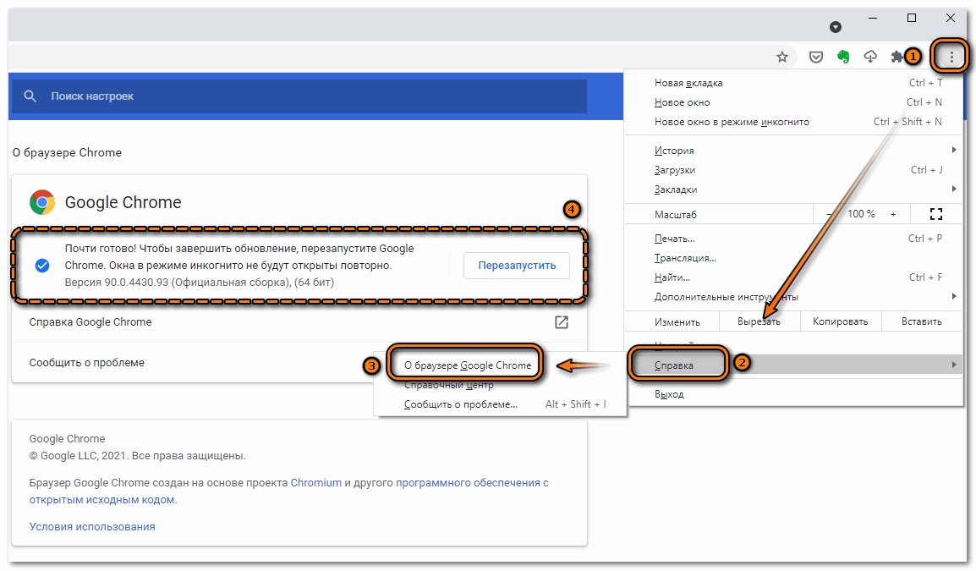Select Новая вкладка from the menu
The height and width of the screenshot is (571, 976).
tap(794, 83)
